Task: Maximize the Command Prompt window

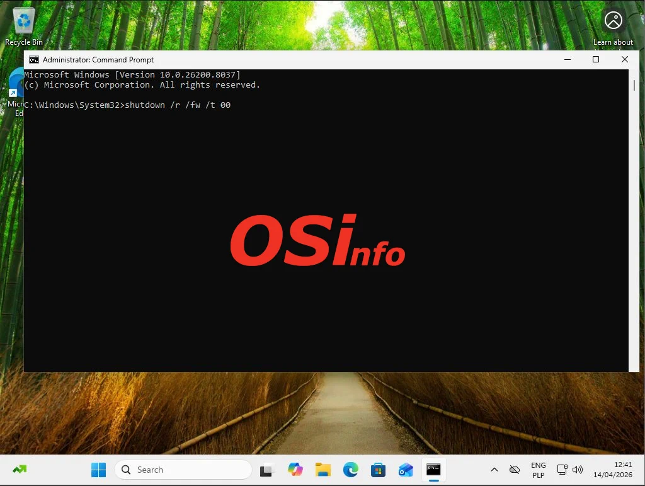Action: point(596,59)
